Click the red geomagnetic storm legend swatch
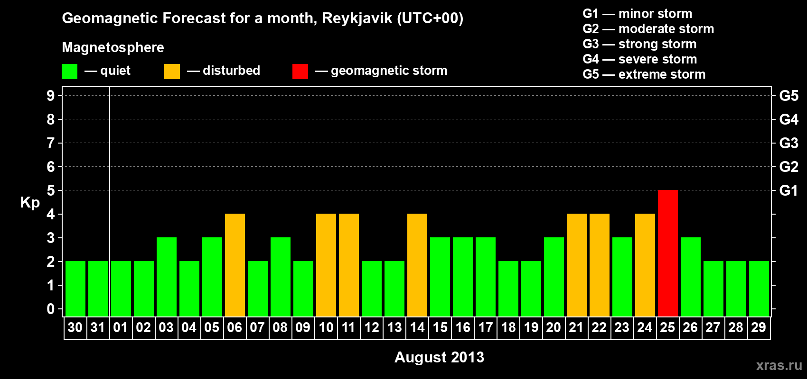Screen dimensions: 807x379 click(300, 72)
